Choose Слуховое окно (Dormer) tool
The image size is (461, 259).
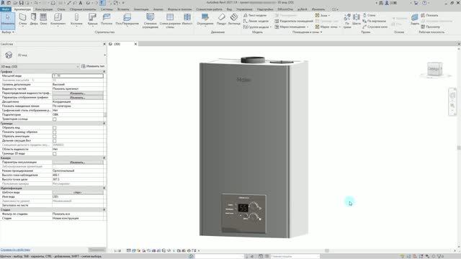[x=375, y=27]
